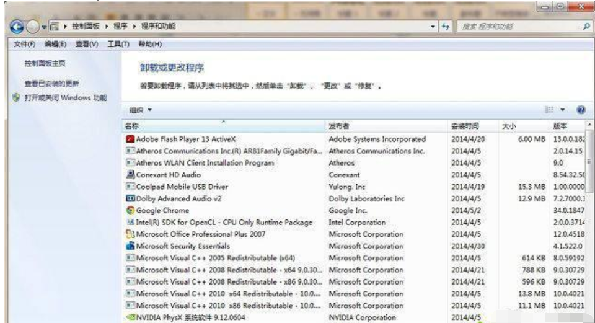
Task: Click the Adobe Flash Player program icon
Action: pos(130,139)
